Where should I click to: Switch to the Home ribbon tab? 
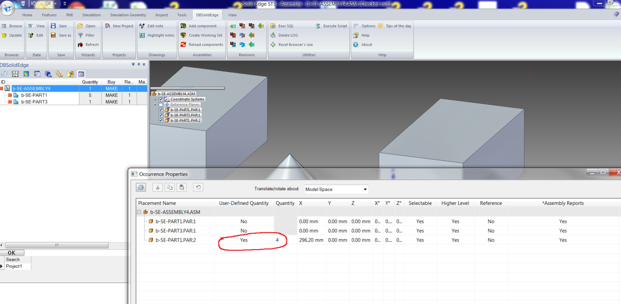pos(27,15)
